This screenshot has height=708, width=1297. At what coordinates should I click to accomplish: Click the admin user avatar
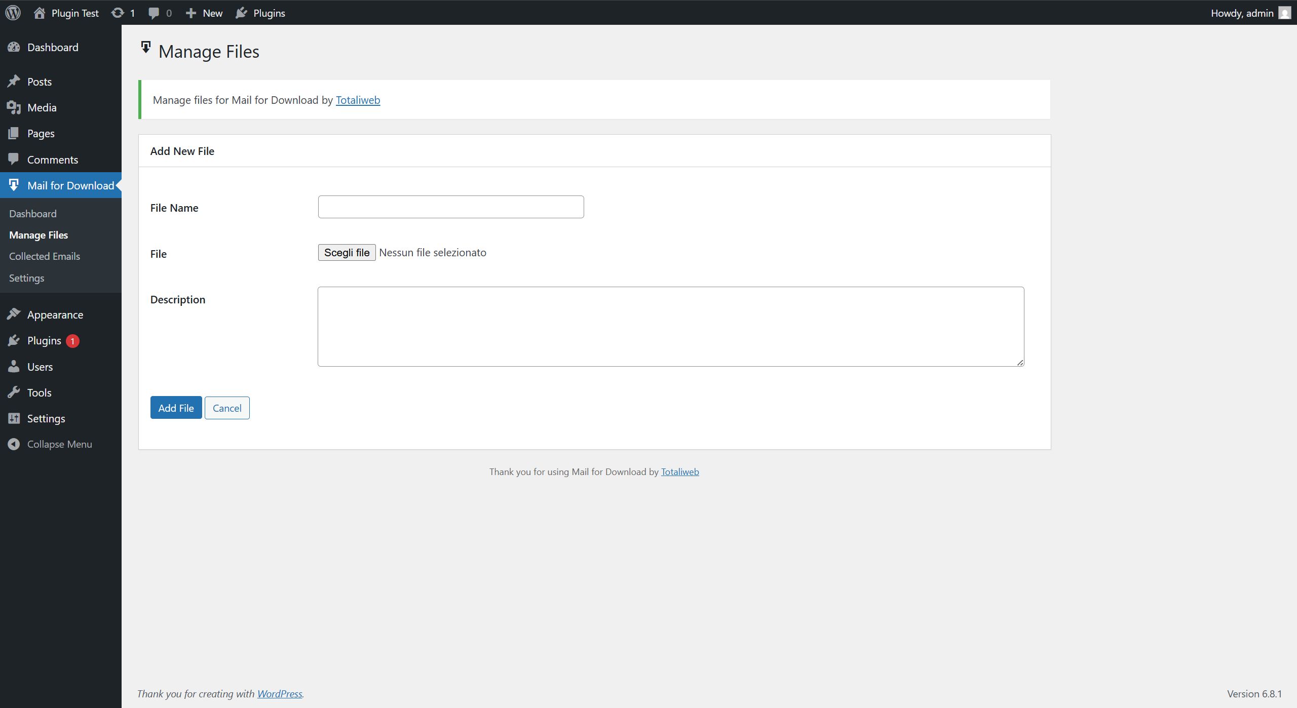click(x=1284, y=13)
